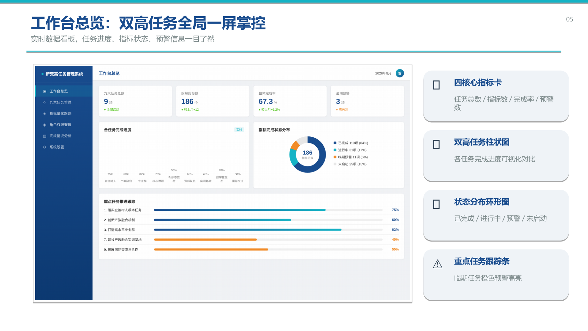
Task: Click the 新形态教材 chart axis label
Action: coord(174,179)
